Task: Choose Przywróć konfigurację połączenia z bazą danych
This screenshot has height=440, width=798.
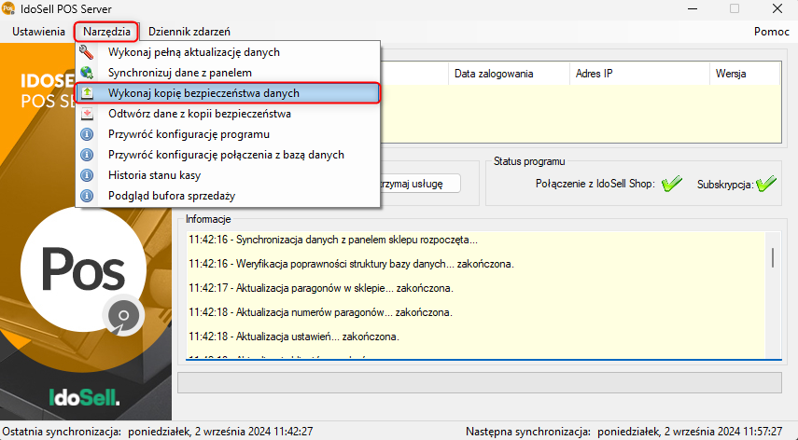Action: click(x=228, y=155)
